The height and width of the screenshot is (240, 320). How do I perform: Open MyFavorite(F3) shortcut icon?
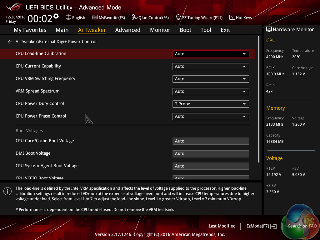pos(95,17)
